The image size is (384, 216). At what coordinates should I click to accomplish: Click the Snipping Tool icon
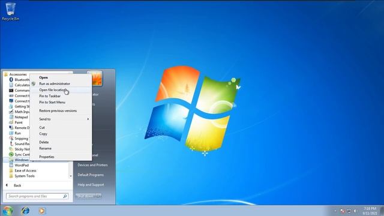tap(11, 139)
